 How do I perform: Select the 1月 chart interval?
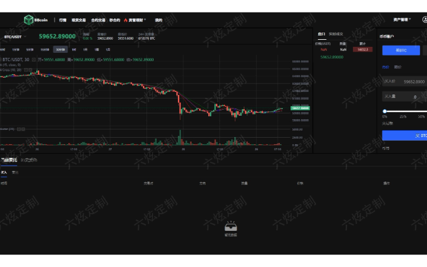tap(108, 50)
